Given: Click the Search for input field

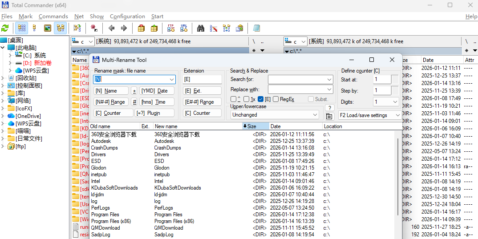Looking at the screenshot, I should point(300,79).
